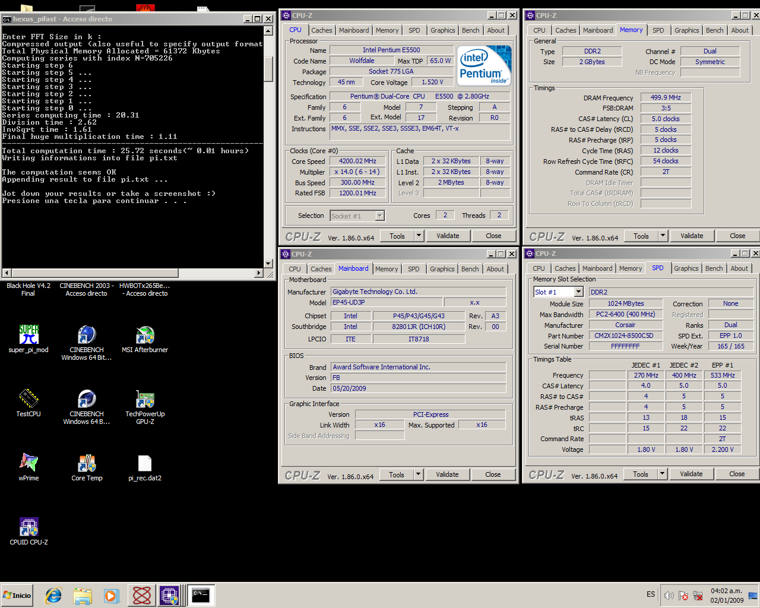Expand the Tools arrow in the Memory-tab window
This screenshot has width=760, height=608.
point(663,236)
